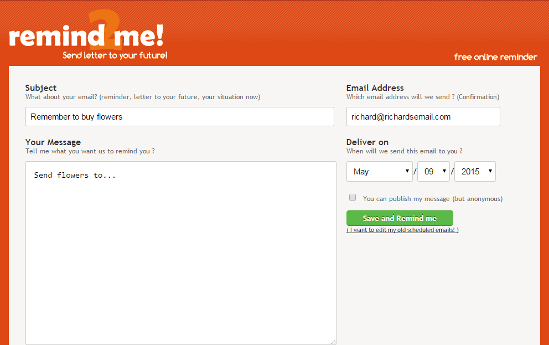Click the "Which email address will we send" hint

(x=423, y=97)
